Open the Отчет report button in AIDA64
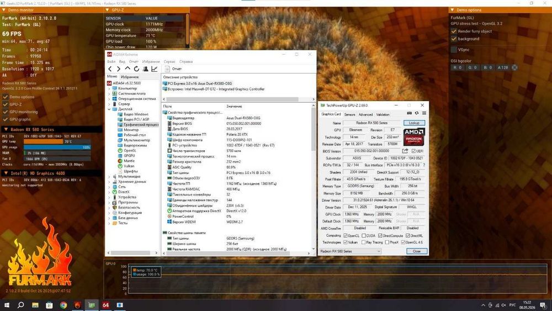The width and height of the screenshot is (552, 311). coord(173,69)
